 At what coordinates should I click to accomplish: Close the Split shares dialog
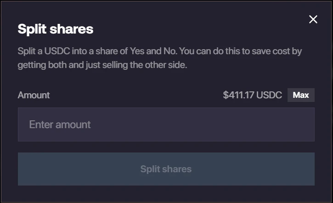click(313, 19)
